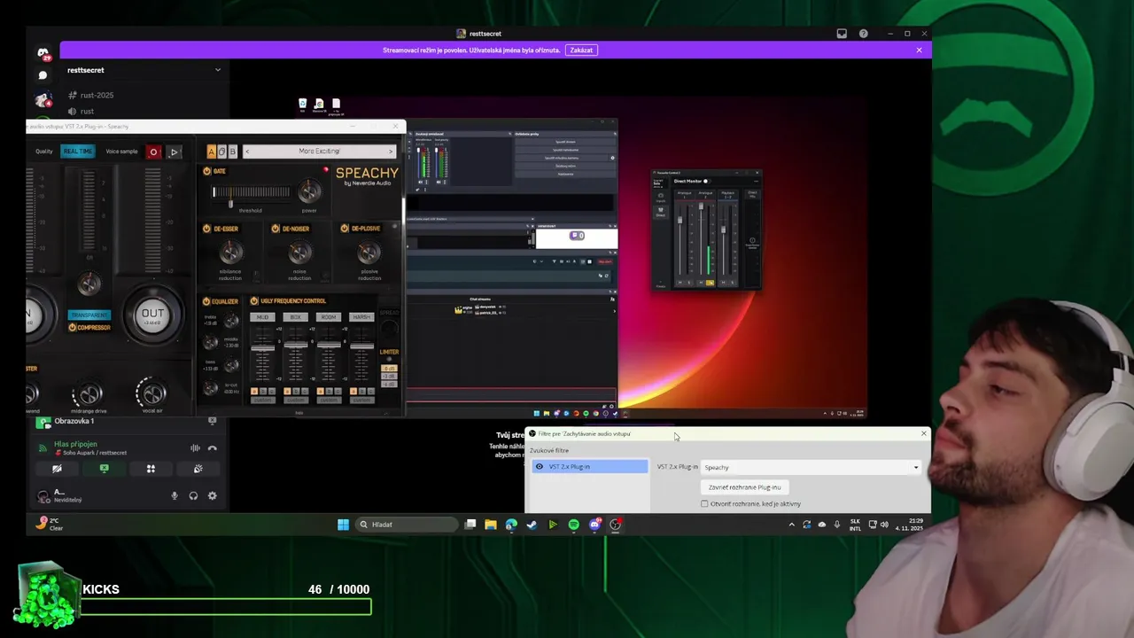Show hidden system tray icons
This screenshot has width=1134, height=638.
pos(791,525)
